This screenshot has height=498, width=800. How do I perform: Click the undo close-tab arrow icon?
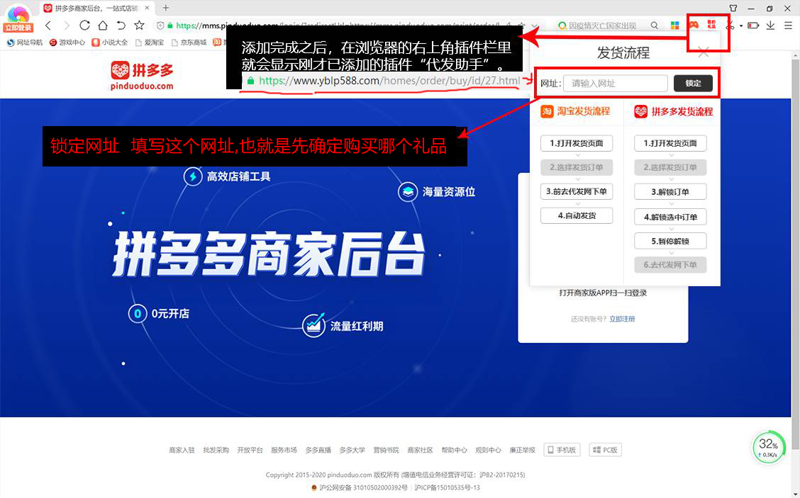[121, 25]
